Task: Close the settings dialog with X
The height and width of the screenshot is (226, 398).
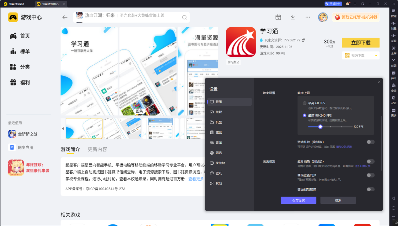Action: pos(379,82)
